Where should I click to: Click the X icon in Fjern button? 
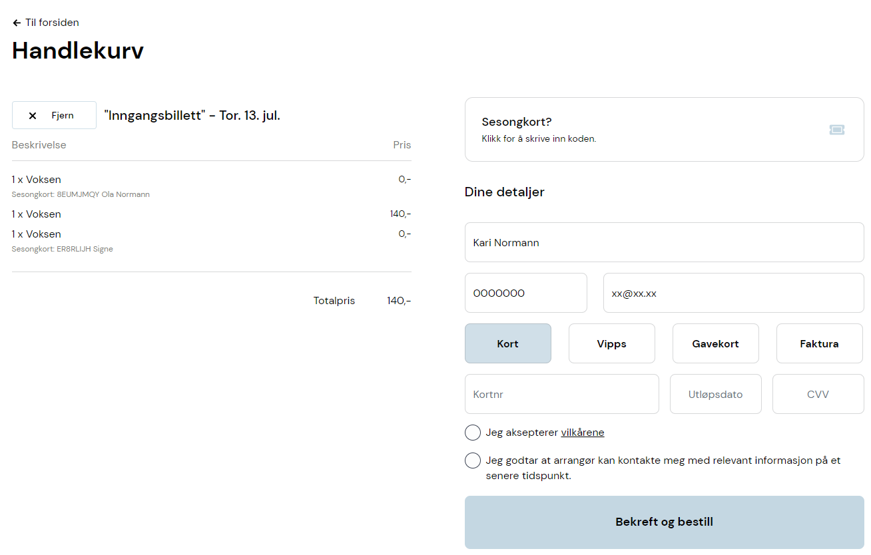pyautogui.click(x=33, y=116)
